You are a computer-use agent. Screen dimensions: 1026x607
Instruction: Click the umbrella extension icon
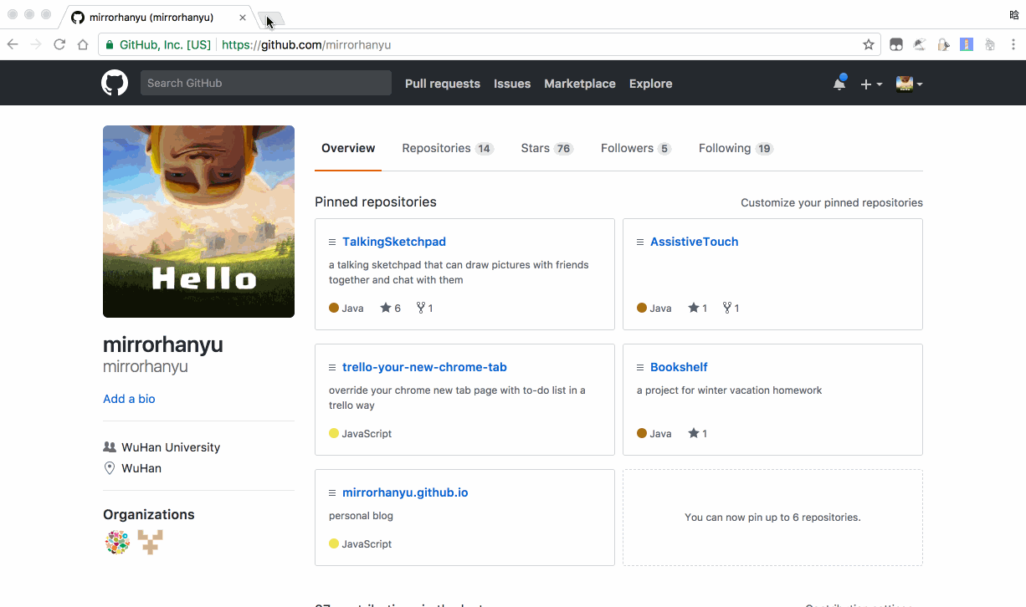[x=920, y=44]
